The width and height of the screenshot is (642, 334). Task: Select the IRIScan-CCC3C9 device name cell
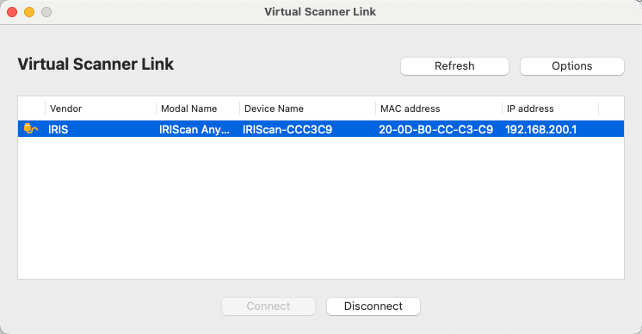click(x=287, y=129)
